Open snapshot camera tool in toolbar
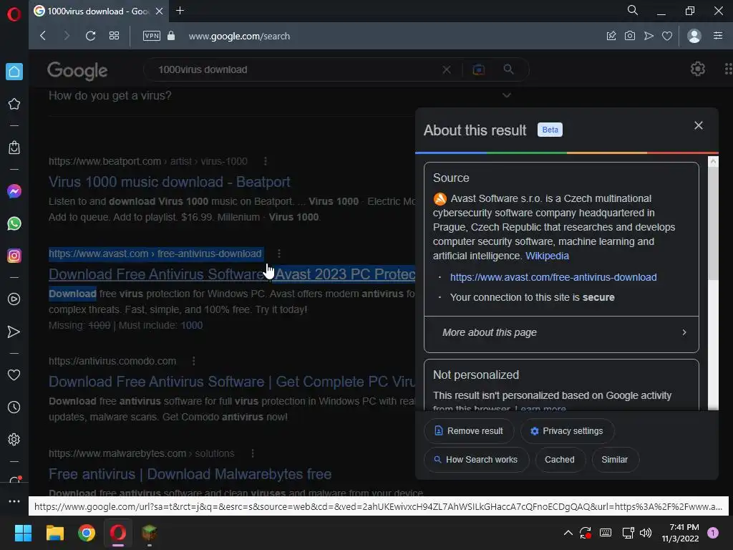Screen dimensions: 733x550 (x=630, y=36)
